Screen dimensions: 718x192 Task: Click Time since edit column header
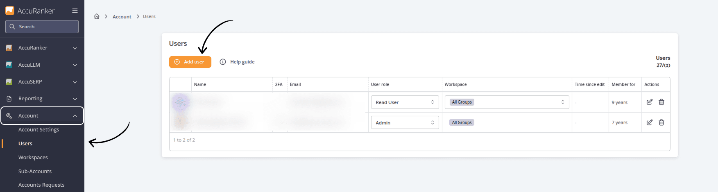[x=590, y=84]
